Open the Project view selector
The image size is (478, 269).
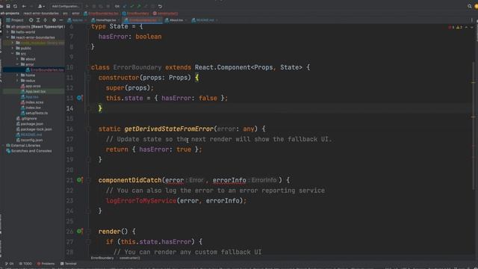click(15, 20)
